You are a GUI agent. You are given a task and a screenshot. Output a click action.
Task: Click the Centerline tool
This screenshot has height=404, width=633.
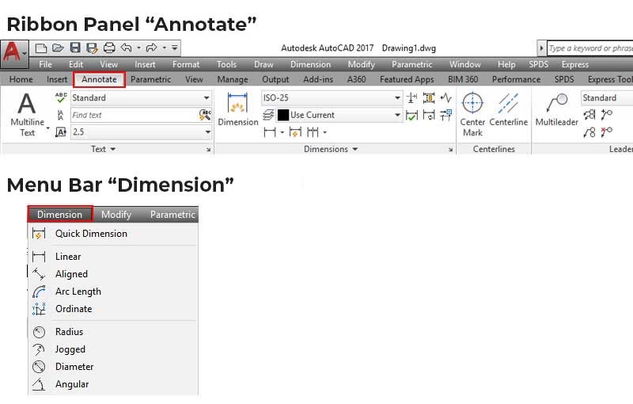(508, 109)
